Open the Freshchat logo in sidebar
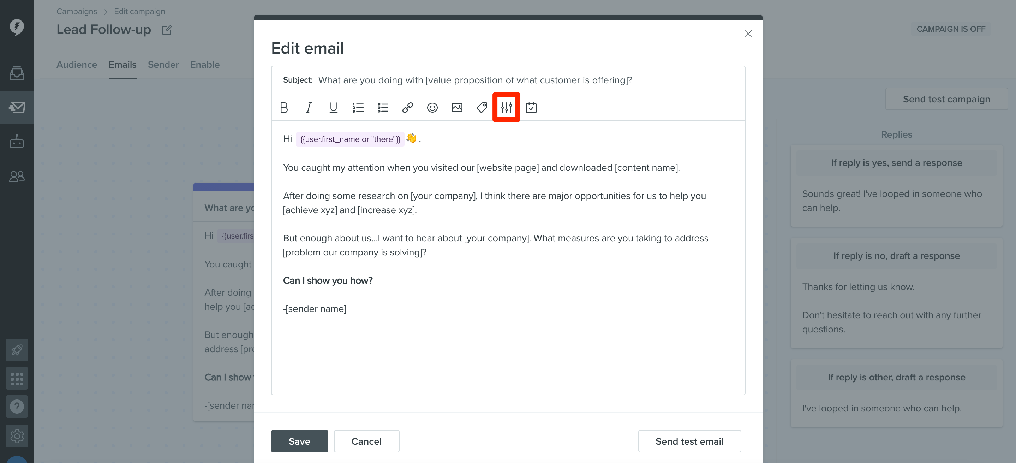This screenshot has height=463, width=1016. click(17, 27)
